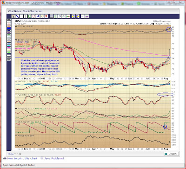
Task: Pick the purple color swatch
Action: coord(9,32)
